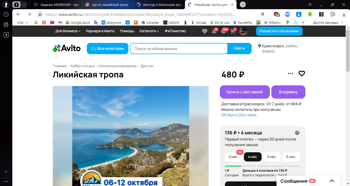
Task: Open the Помощь menu item
Action: 127,31
